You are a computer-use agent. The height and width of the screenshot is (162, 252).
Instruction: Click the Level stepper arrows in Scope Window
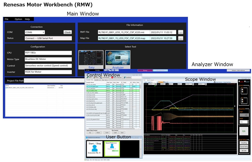coord(193,84)
